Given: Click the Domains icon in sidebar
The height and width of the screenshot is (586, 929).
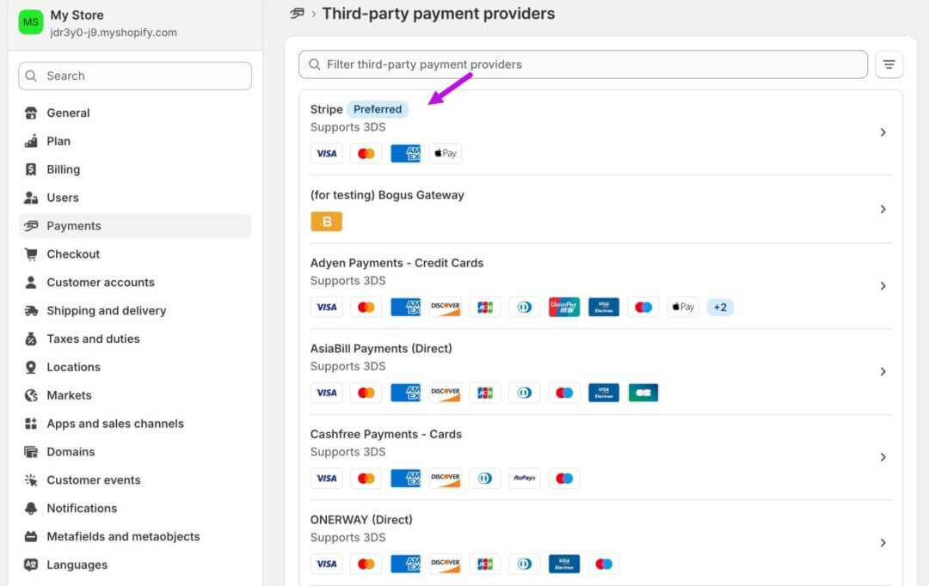Looking at the screenshot, I should [x=31, y=452].
